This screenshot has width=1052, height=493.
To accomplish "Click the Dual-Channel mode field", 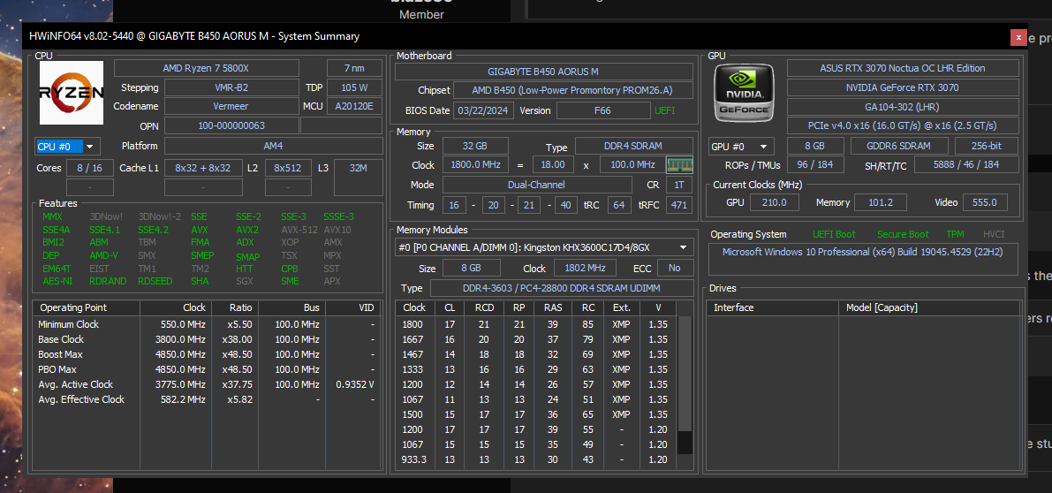I will 537,185.
